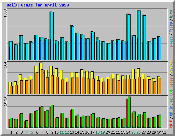Click the tallest cyan hits bar, day 26
The height and width of the screenshot is (136, 175).
(x=139, y=35)
